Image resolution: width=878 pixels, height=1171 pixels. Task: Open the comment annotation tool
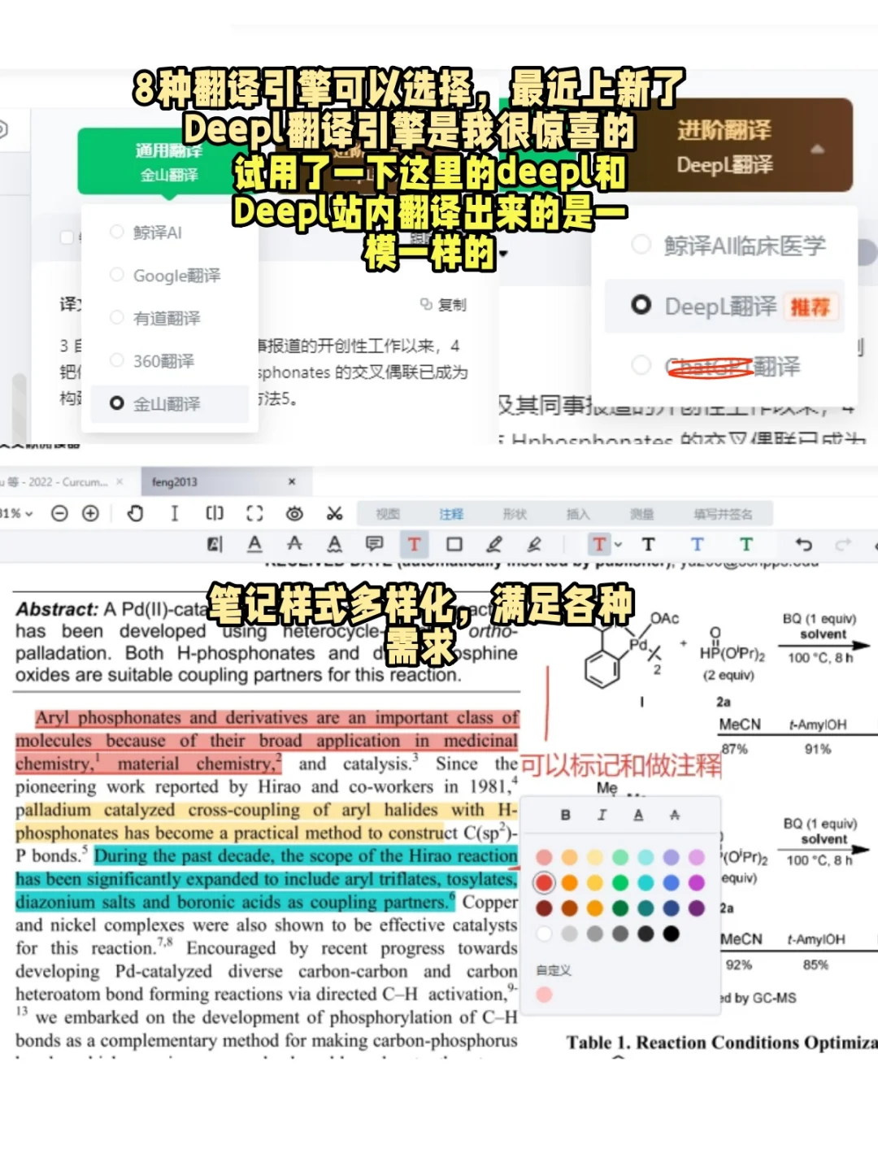(x=373, y=544)
